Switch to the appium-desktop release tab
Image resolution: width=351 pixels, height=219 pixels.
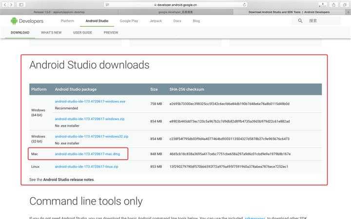click(59, 12)
